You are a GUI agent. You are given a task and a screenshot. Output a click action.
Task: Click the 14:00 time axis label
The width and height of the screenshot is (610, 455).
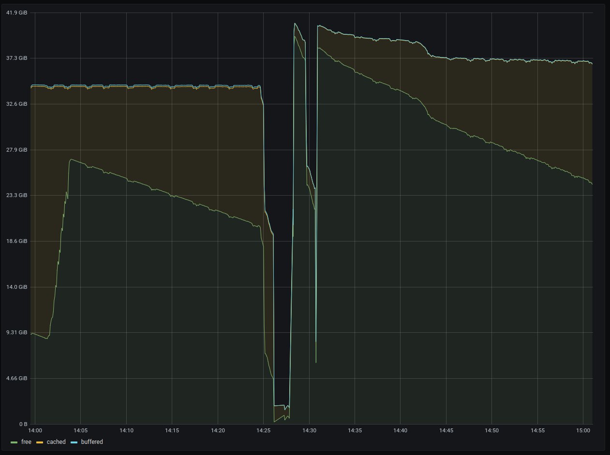(35, 430)
